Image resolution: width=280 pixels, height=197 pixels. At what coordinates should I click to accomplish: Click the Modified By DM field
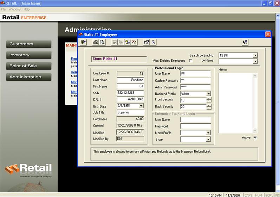pyautogui.click(x=130, y=139)
